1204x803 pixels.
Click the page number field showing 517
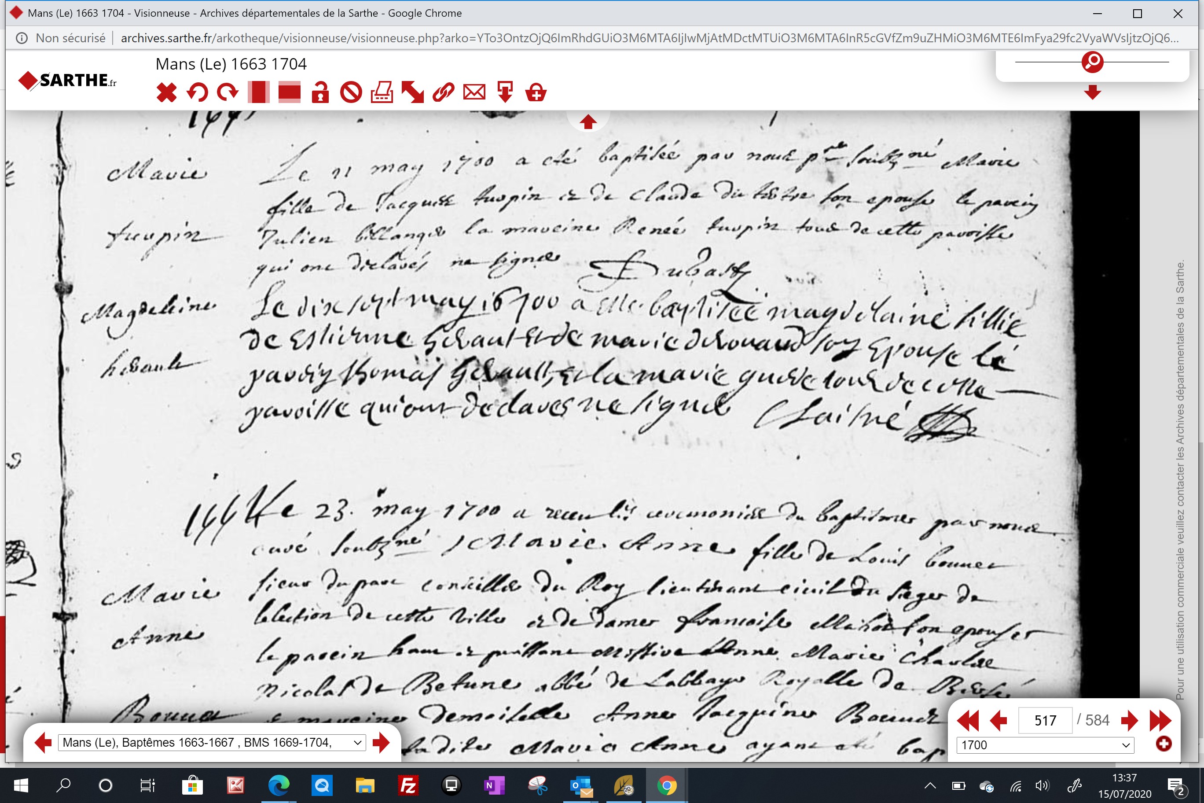pos(1045,721)
